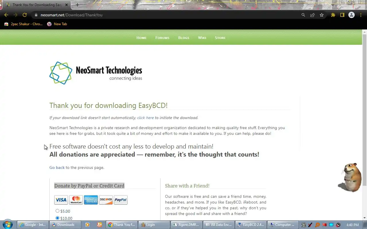Screen dimensions: 367x229
Task: Toggle the Chrome side panel icon
Action: coord(342,15)
